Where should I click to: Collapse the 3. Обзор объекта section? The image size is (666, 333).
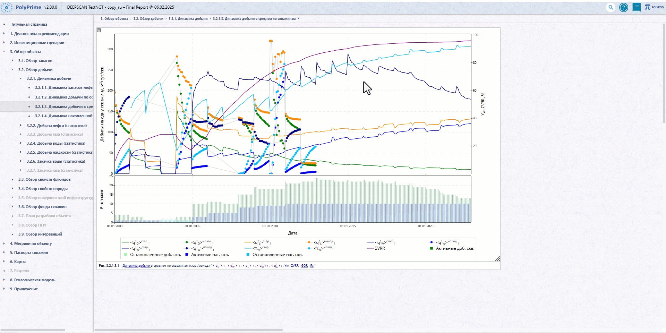4,52
